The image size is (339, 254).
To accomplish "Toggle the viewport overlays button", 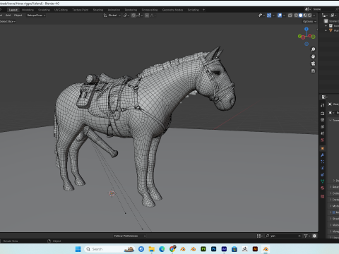I will coord(280,16).
